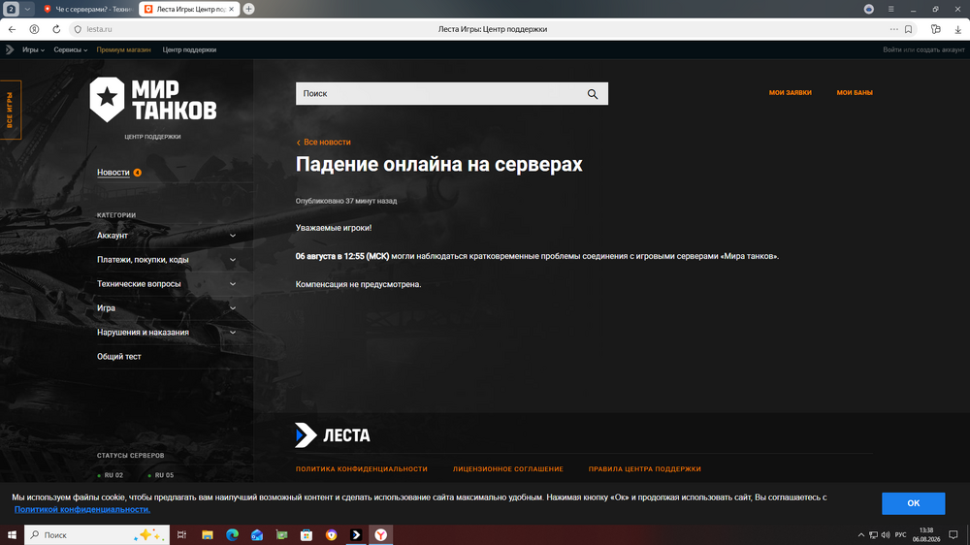Image resolution: width=970 pixels, height=545 pixels.
Task: Click the Lesta chevron logo in top bar
Action: click(10, 49)
